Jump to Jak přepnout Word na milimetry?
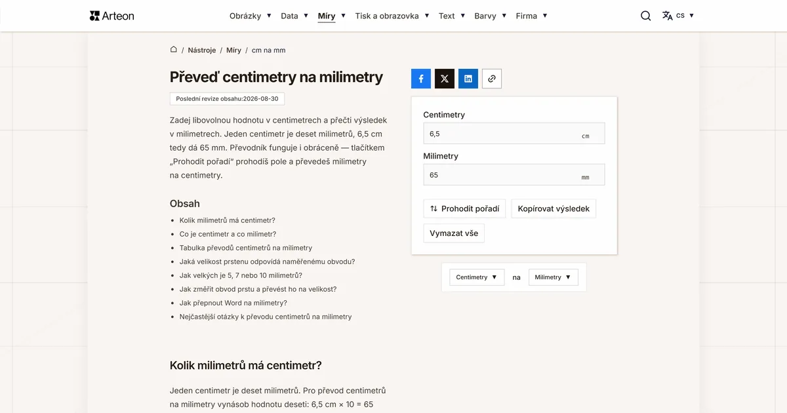 coord(233,303)
